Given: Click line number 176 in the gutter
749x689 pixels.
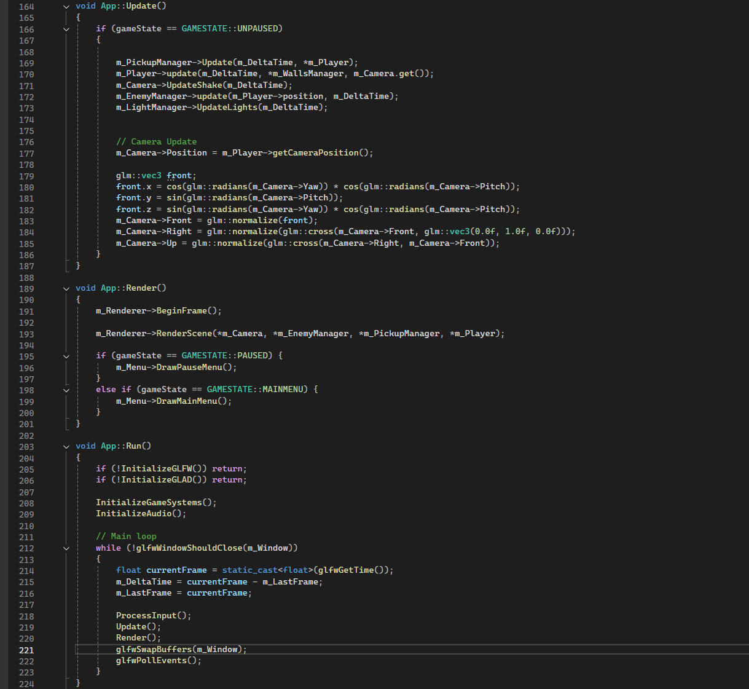Looking at the screenshot, I should (x=26, y=142).
